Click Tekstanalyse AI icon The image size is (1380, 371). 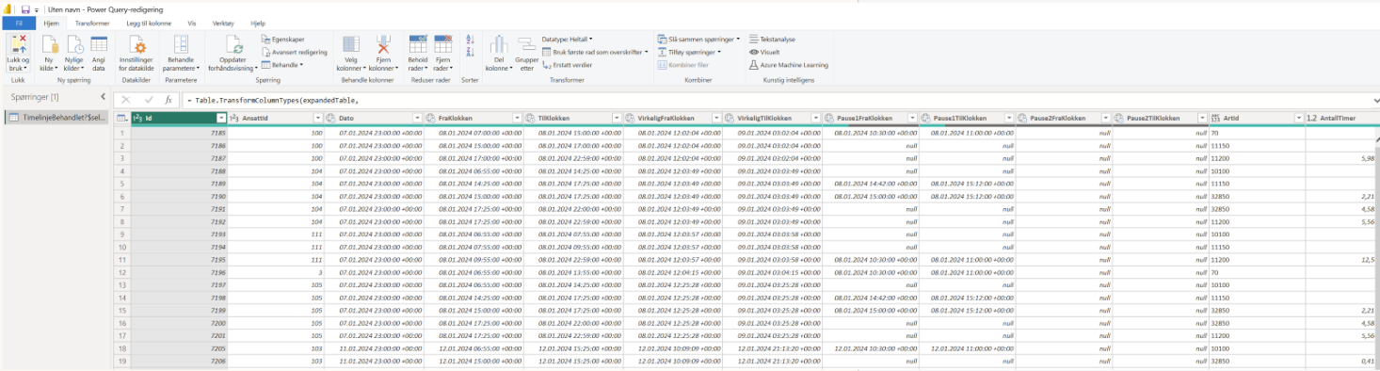tap(753, 40)
